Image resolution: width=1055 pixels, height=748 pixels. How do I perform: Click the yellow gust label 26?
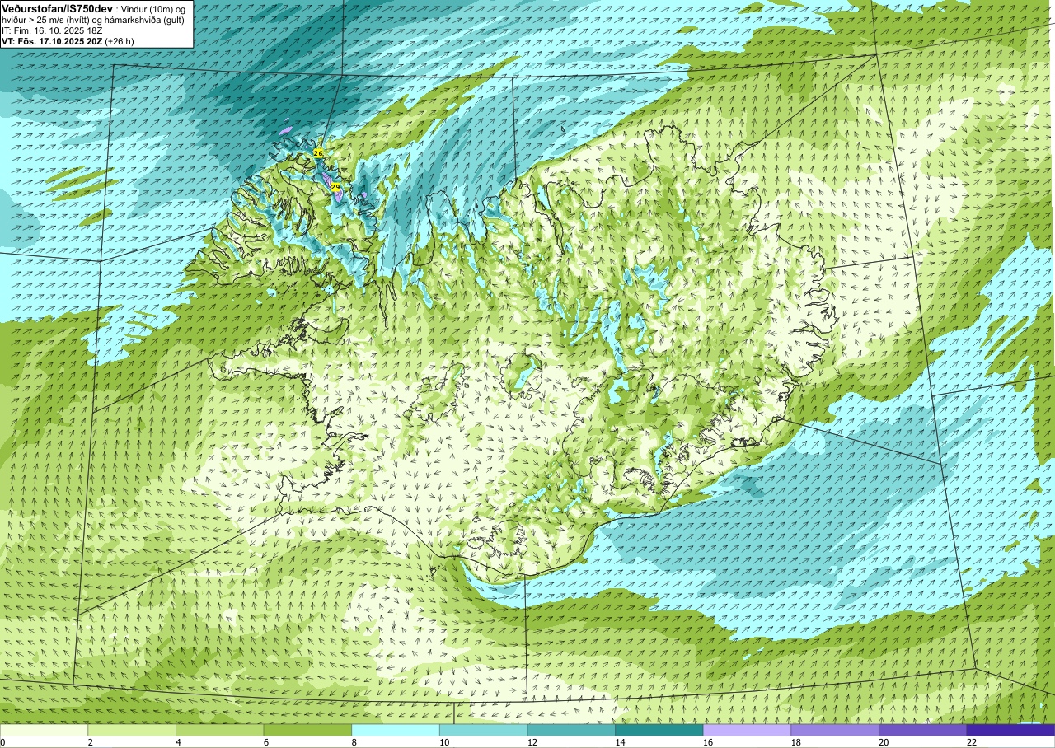coord(318,153)
